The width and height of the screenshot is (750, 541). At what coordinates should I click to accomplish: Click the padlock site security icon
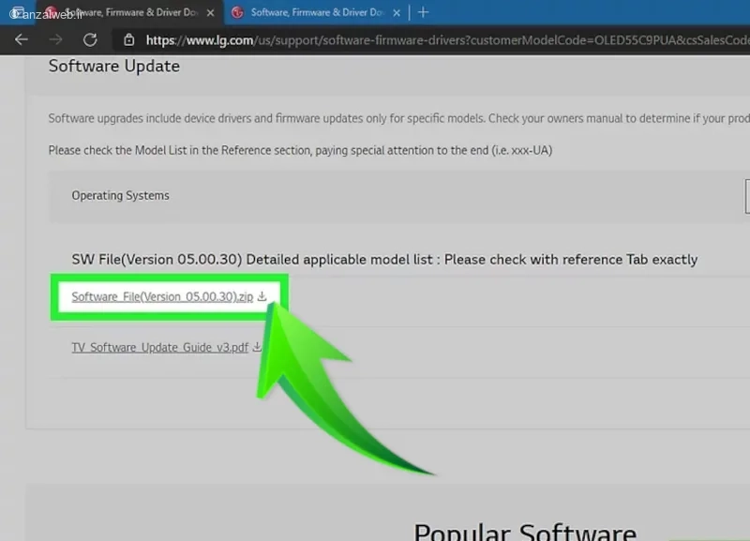point(129,40)
